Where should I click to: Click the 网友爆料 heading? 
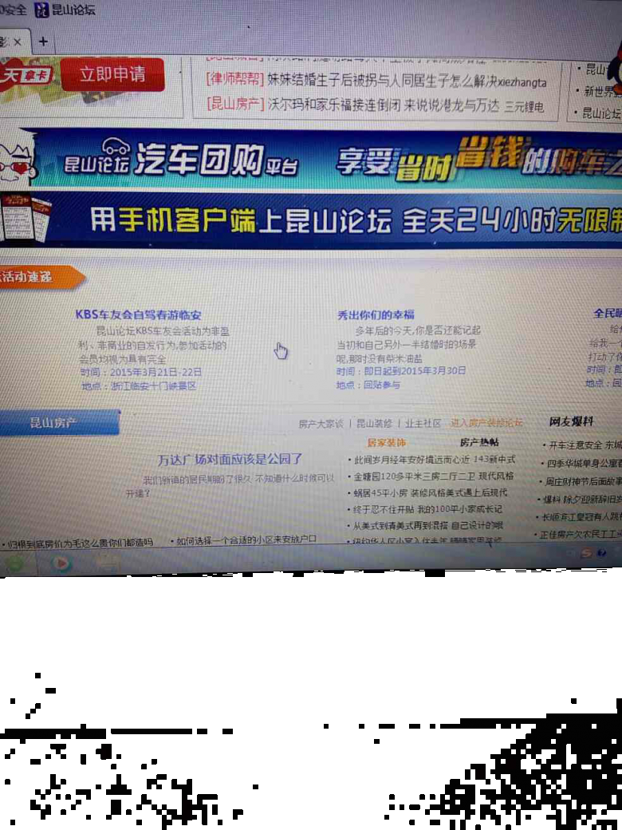571,422
